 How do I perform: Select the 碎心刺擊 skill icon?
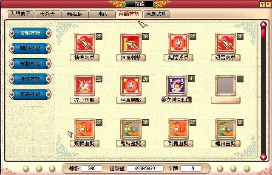coord(85,86)
